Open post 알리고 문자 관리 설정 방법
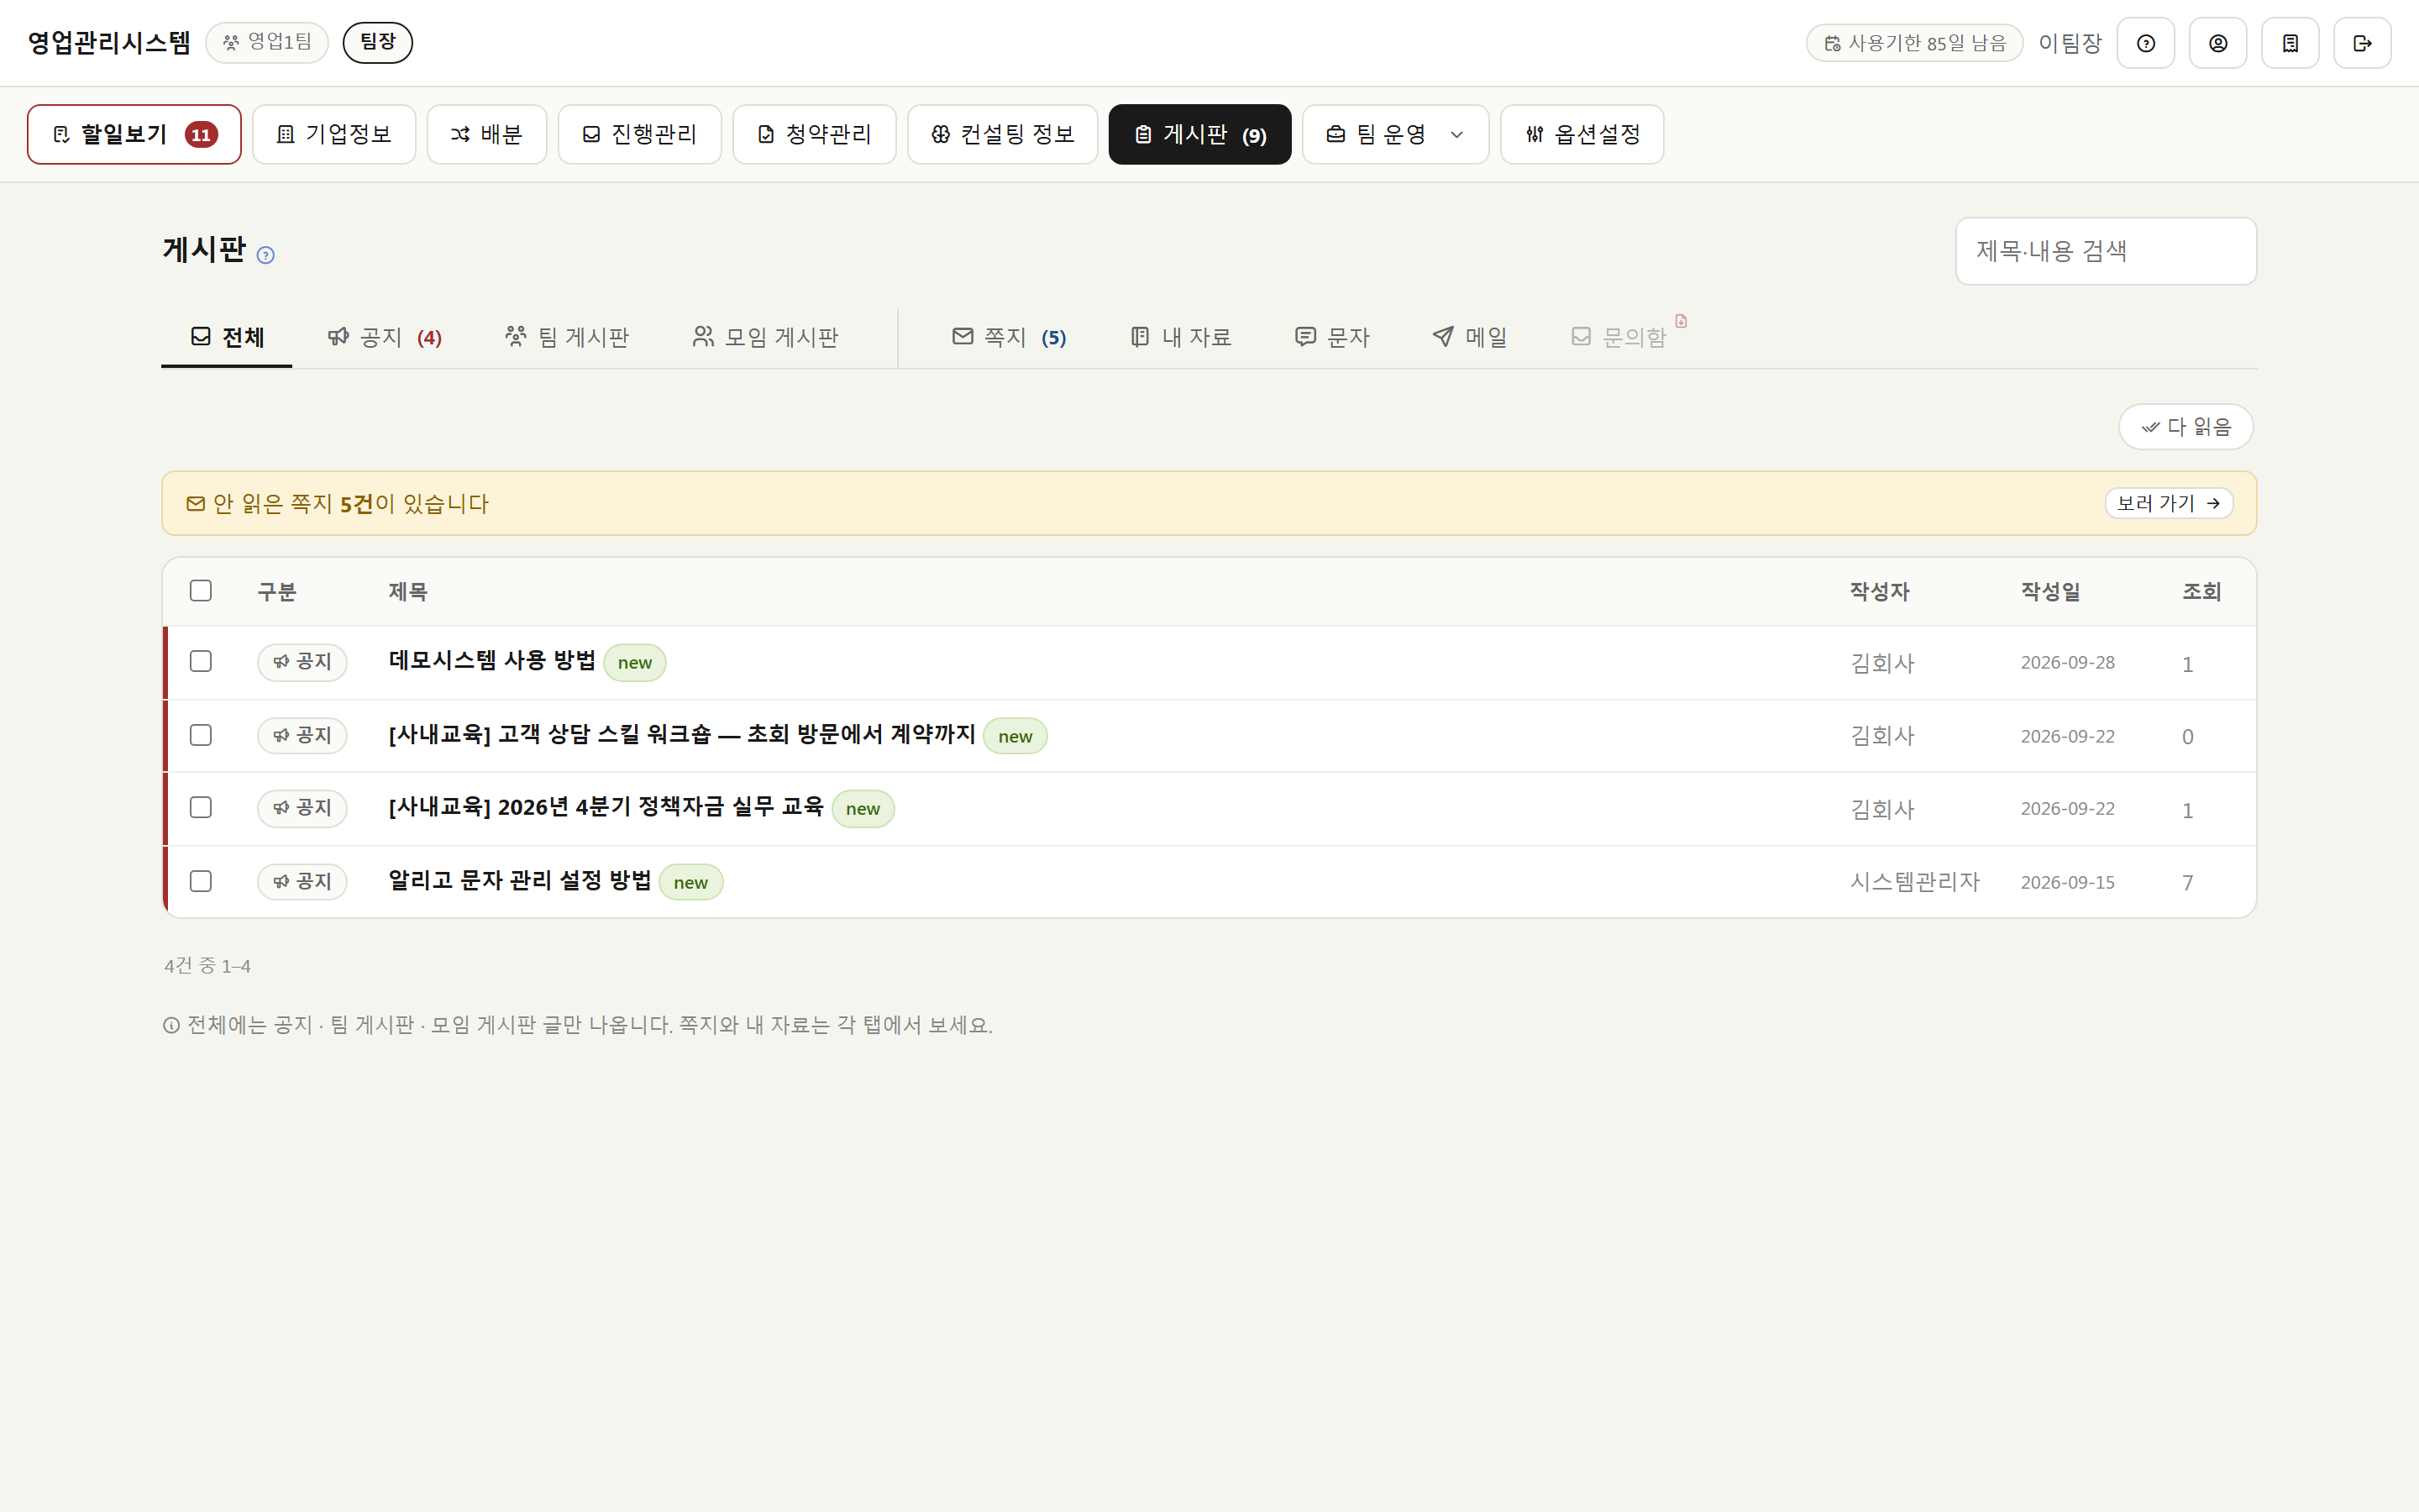This screenshot has width=2419, height=1512. tap(520, 881)
